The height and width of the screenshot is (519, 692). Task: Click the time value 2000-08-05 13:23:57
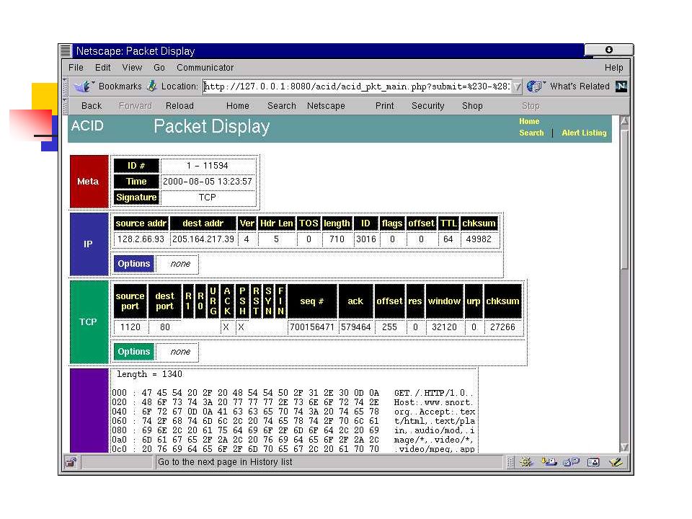(208, 182)
